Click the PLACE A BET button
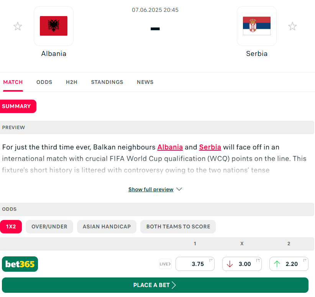The width and height of the screenshot is (315, 297). [x=155, y=285]
